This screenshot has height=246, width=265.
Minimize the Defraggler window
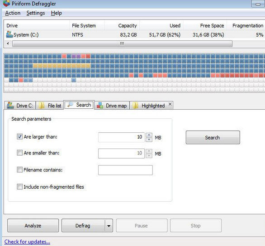point(258,4)
